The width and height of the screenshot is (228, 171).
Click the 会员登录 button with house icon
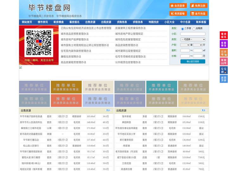[x=178, y=6]
